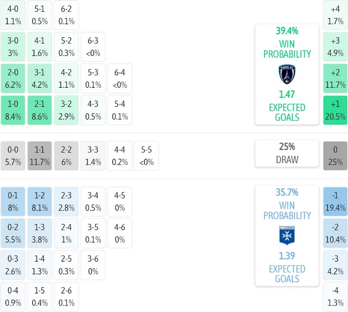Image resolution: width=348 pixels, height=312 pixels.
Task: Choose the 0-0 scoreline cell
Action: pos(11,156)
